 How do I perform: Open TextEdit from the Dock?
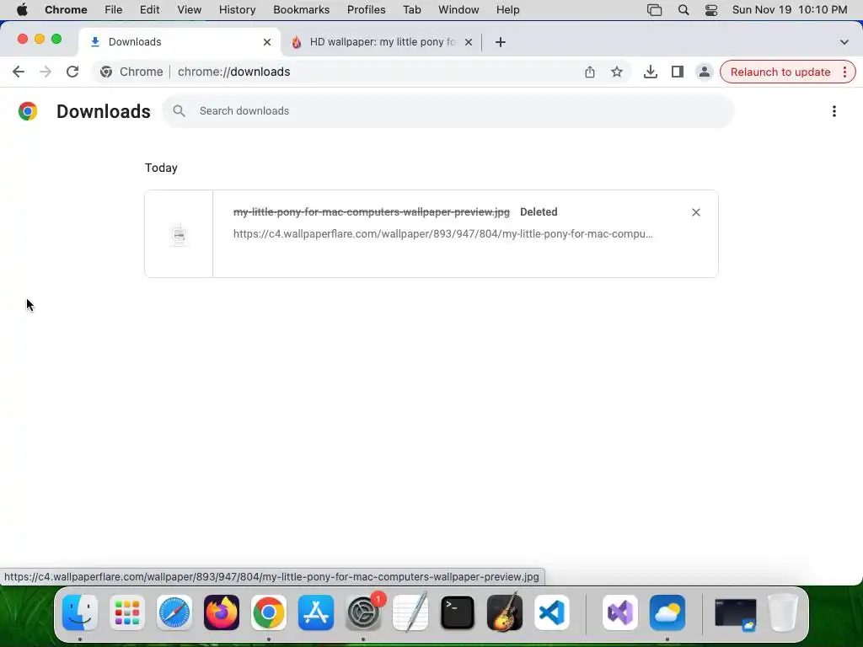(410, 612)
